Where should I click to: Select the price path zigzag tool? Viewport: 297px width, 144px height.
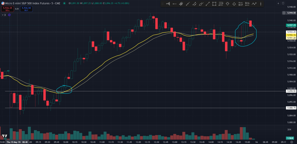[x=254, y=4]
